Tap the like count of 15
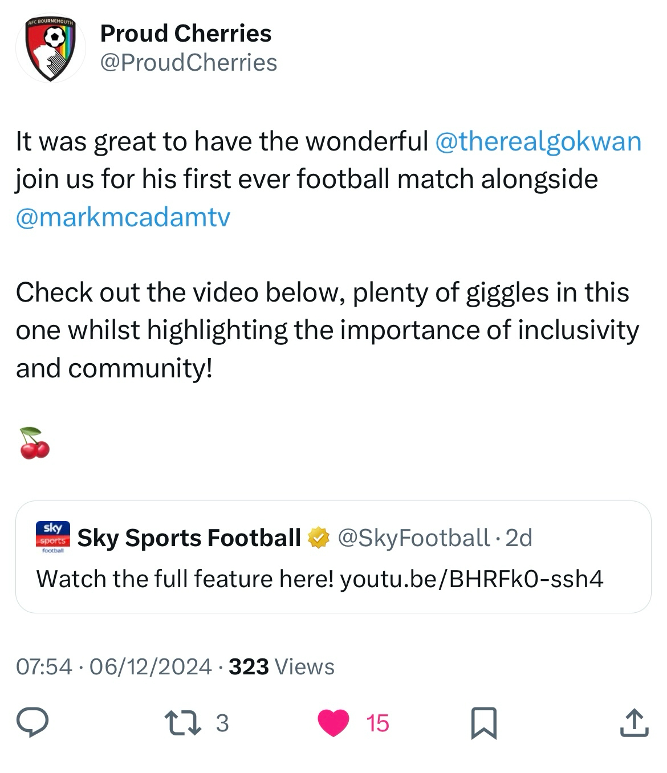This screenshot has width=667, height=773. pos(377,723)
